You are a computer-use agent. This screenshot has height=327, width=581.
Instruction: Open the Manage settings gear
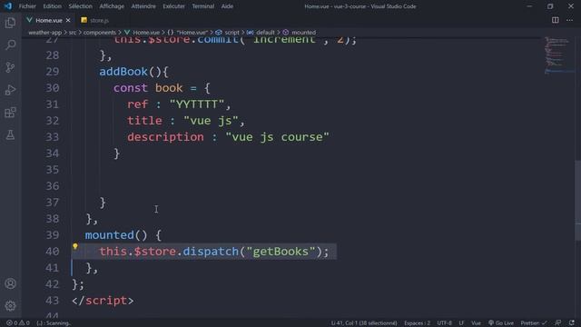pyautogui.click(x=10, y=306)
